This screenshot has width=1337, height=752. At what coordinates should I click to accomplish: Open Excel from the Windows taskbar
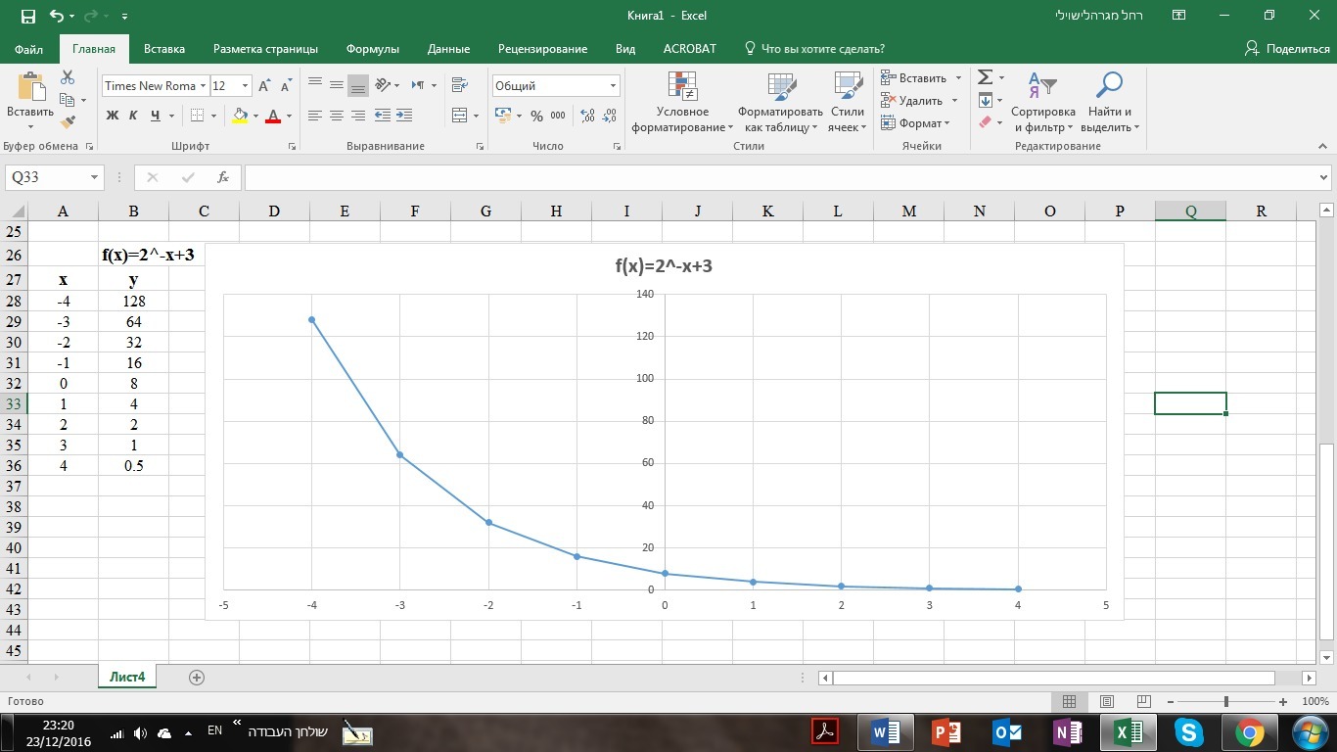pyautogui.click(x=1128, y=731)
